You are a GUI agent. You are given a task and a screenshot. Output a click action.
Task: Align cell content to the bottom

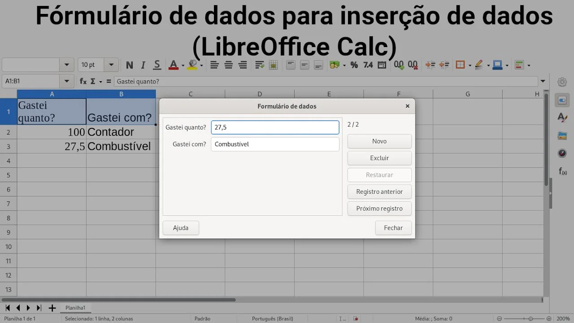coord(318,65)
